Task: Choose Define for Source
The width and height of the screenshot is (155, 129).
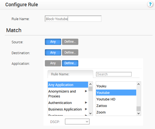Action: [x=70, y=42]
